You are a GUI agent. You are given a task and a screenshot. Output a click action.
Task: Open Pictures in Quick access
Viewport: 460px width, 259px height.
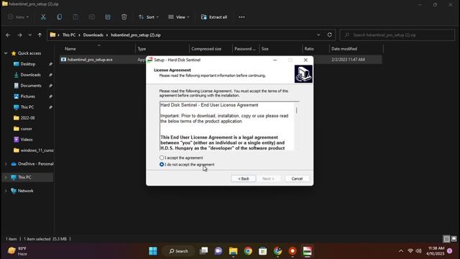tap(27, 96)
